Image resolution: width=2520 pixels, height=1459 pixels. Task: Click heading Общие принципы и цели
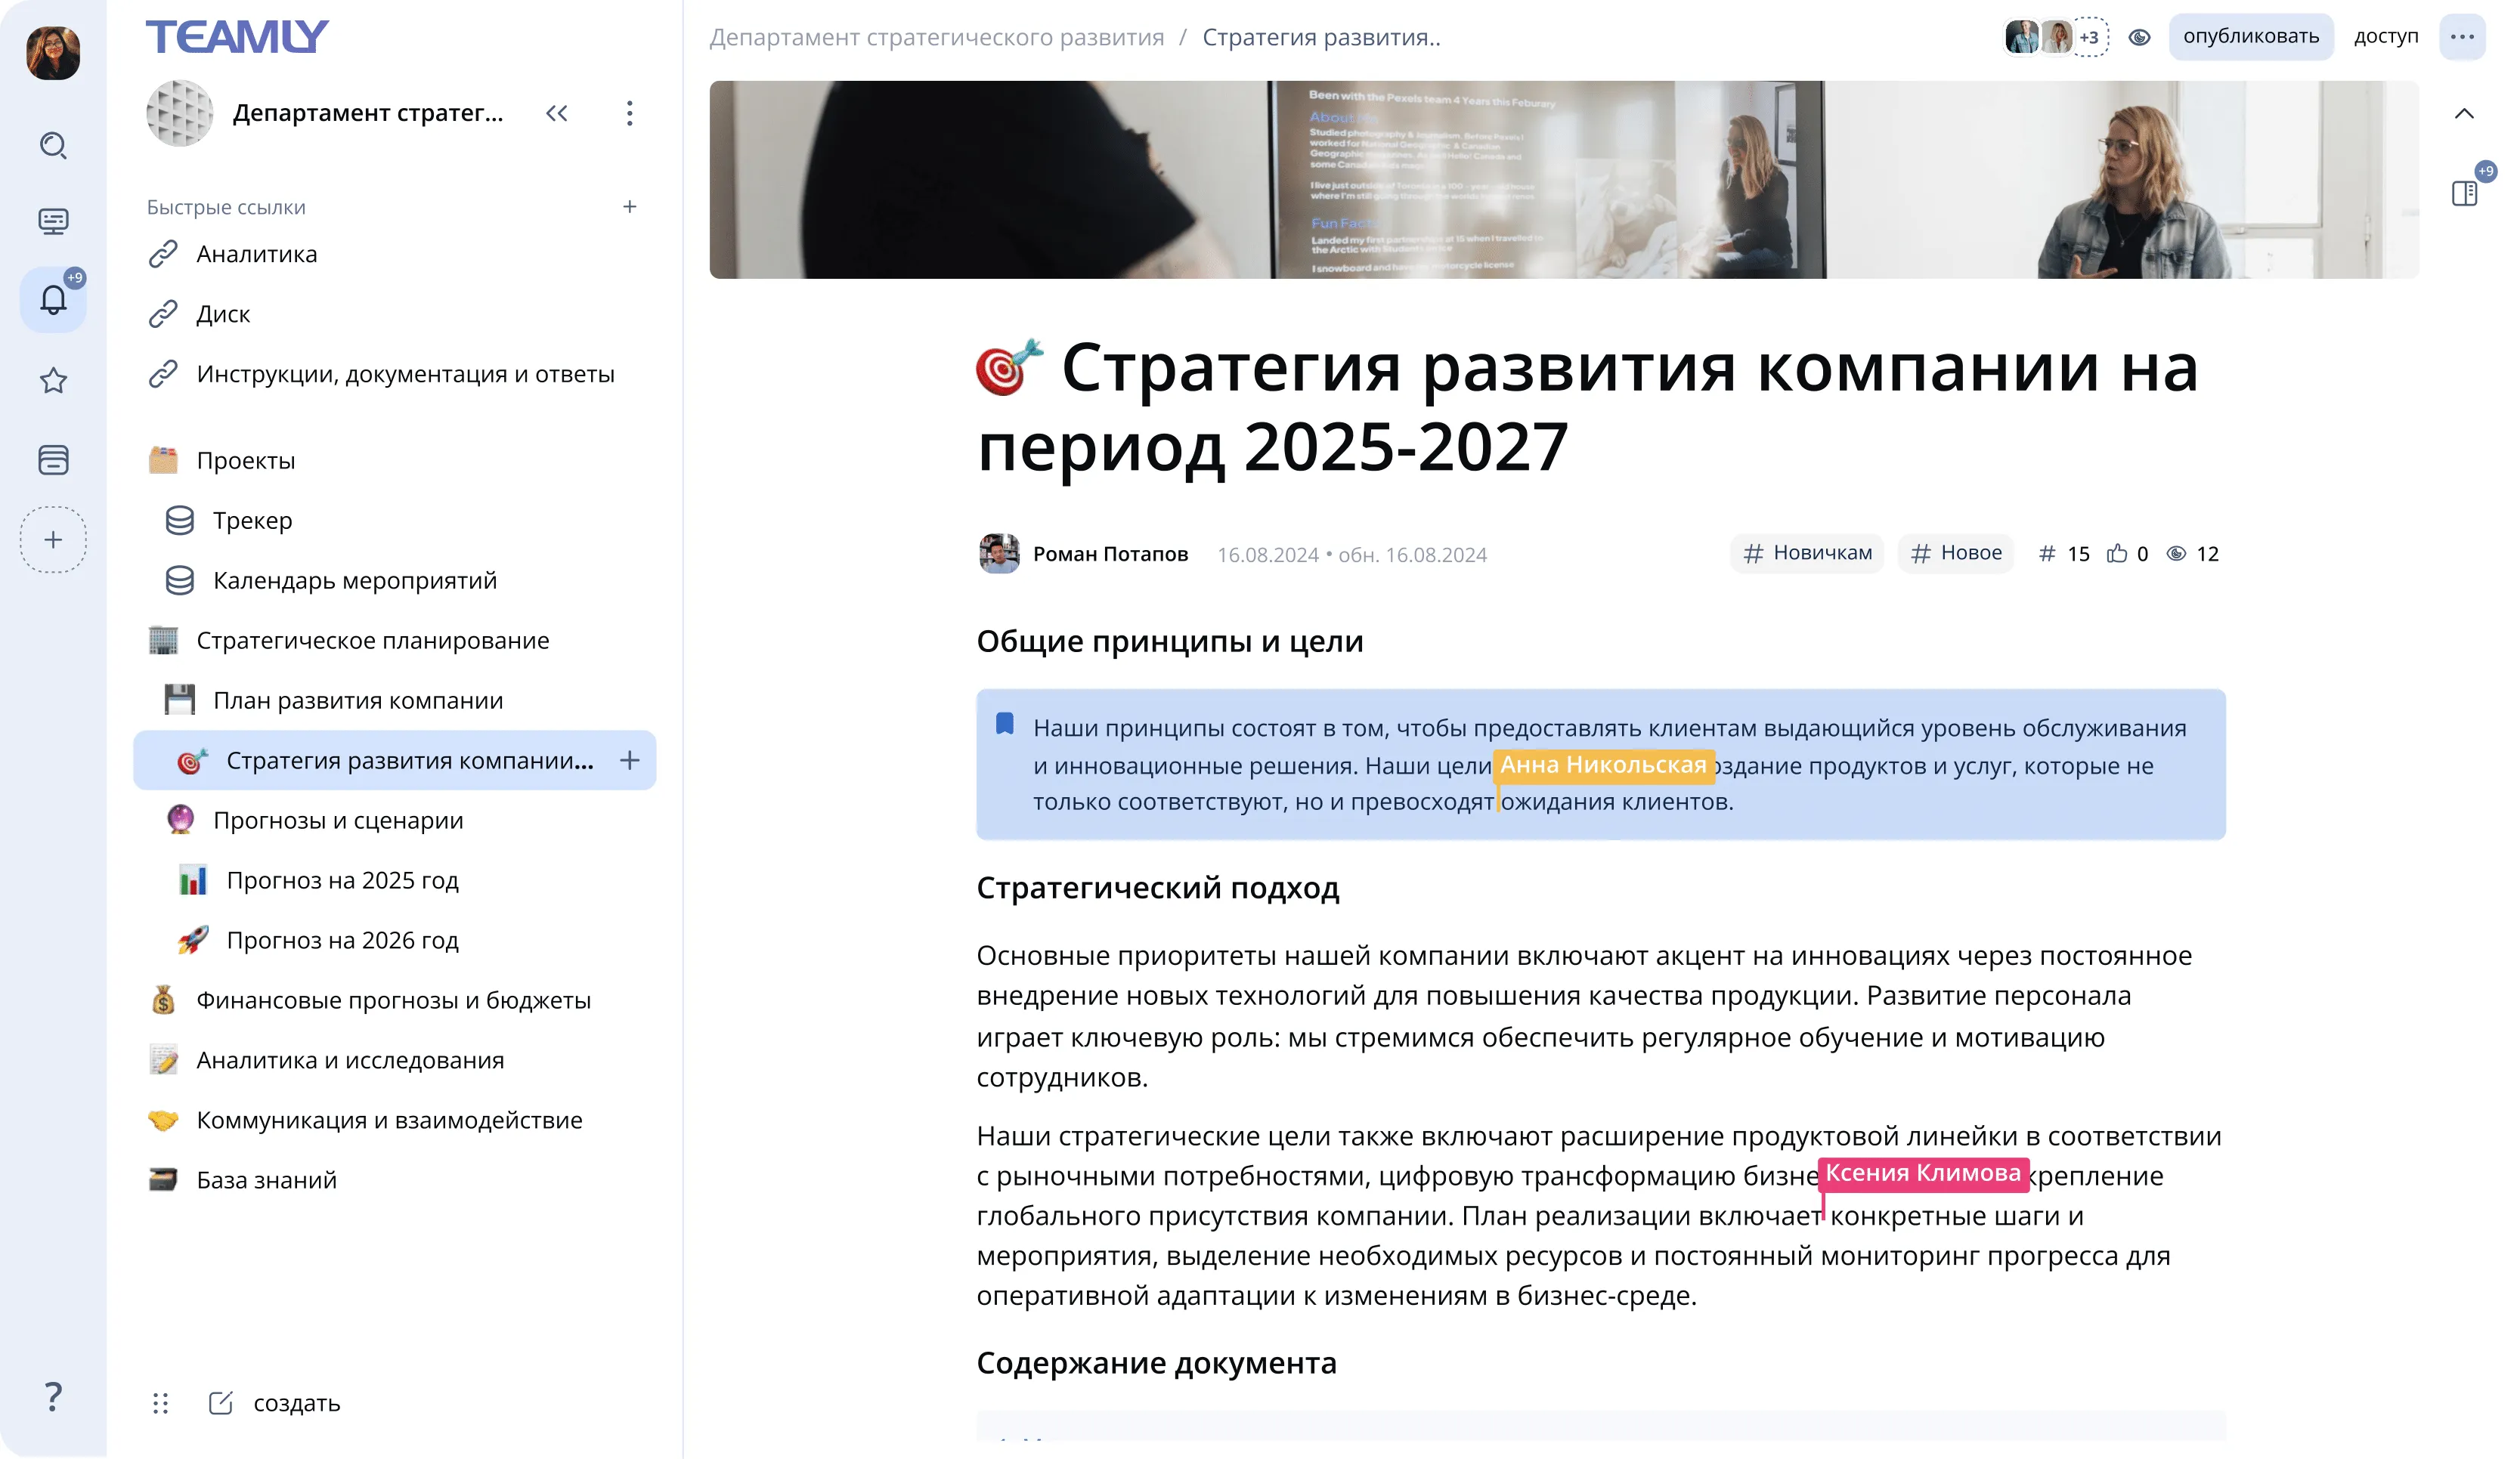tap(1170, 641)
